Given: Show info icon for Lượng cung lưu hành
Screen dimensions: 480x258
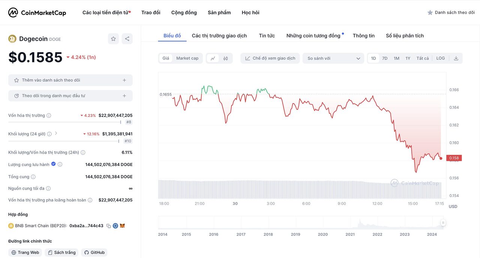Looking at the screenshot, I should tap(60, 165).
